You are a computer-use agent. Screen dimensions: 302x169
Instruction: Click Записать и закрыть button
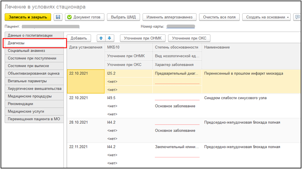28,17
